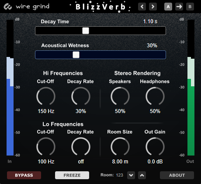
Task: Click the room number 123 value
Action: pos(119,175)
